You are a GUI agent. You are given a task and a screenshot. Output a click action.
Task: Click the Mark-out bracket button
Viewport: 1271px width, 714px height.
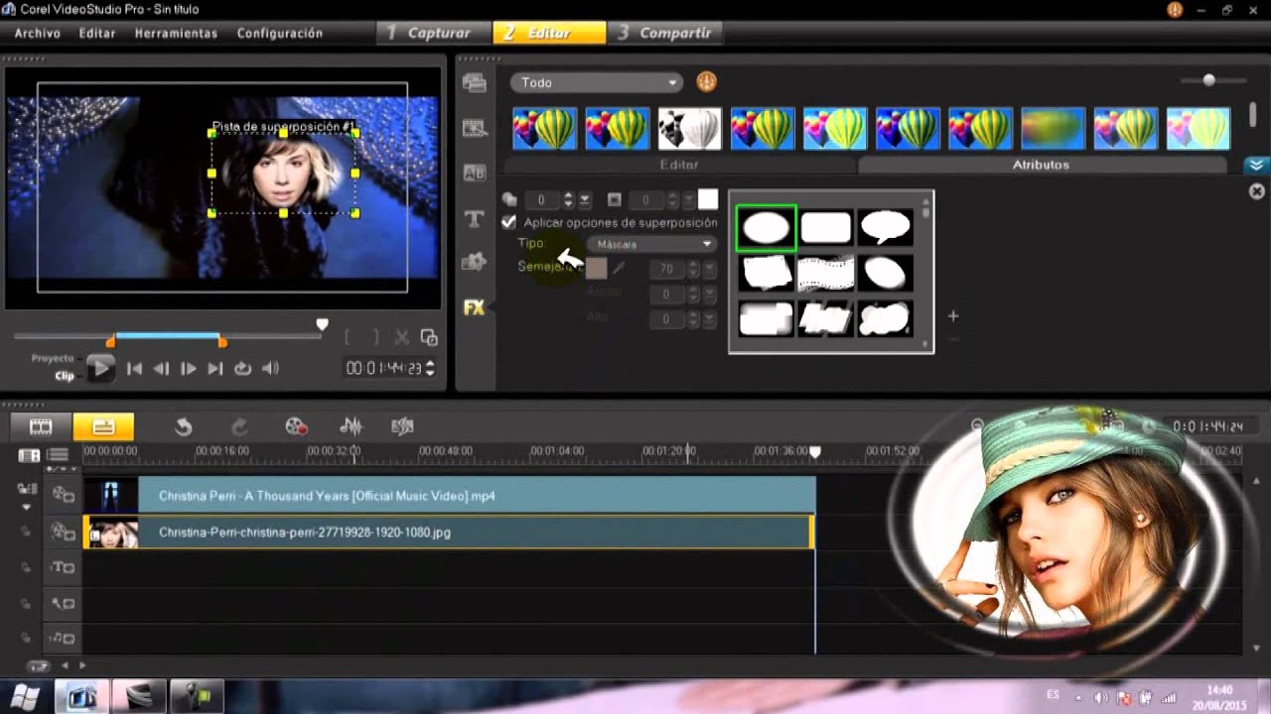tap(375, 337)
